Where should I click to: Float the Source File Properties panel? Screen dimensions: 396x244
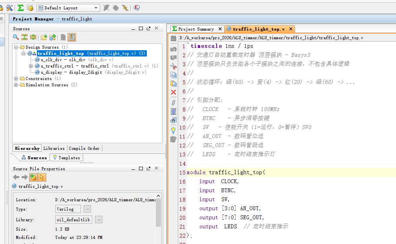pyautogui.click(x=148, y=169)
